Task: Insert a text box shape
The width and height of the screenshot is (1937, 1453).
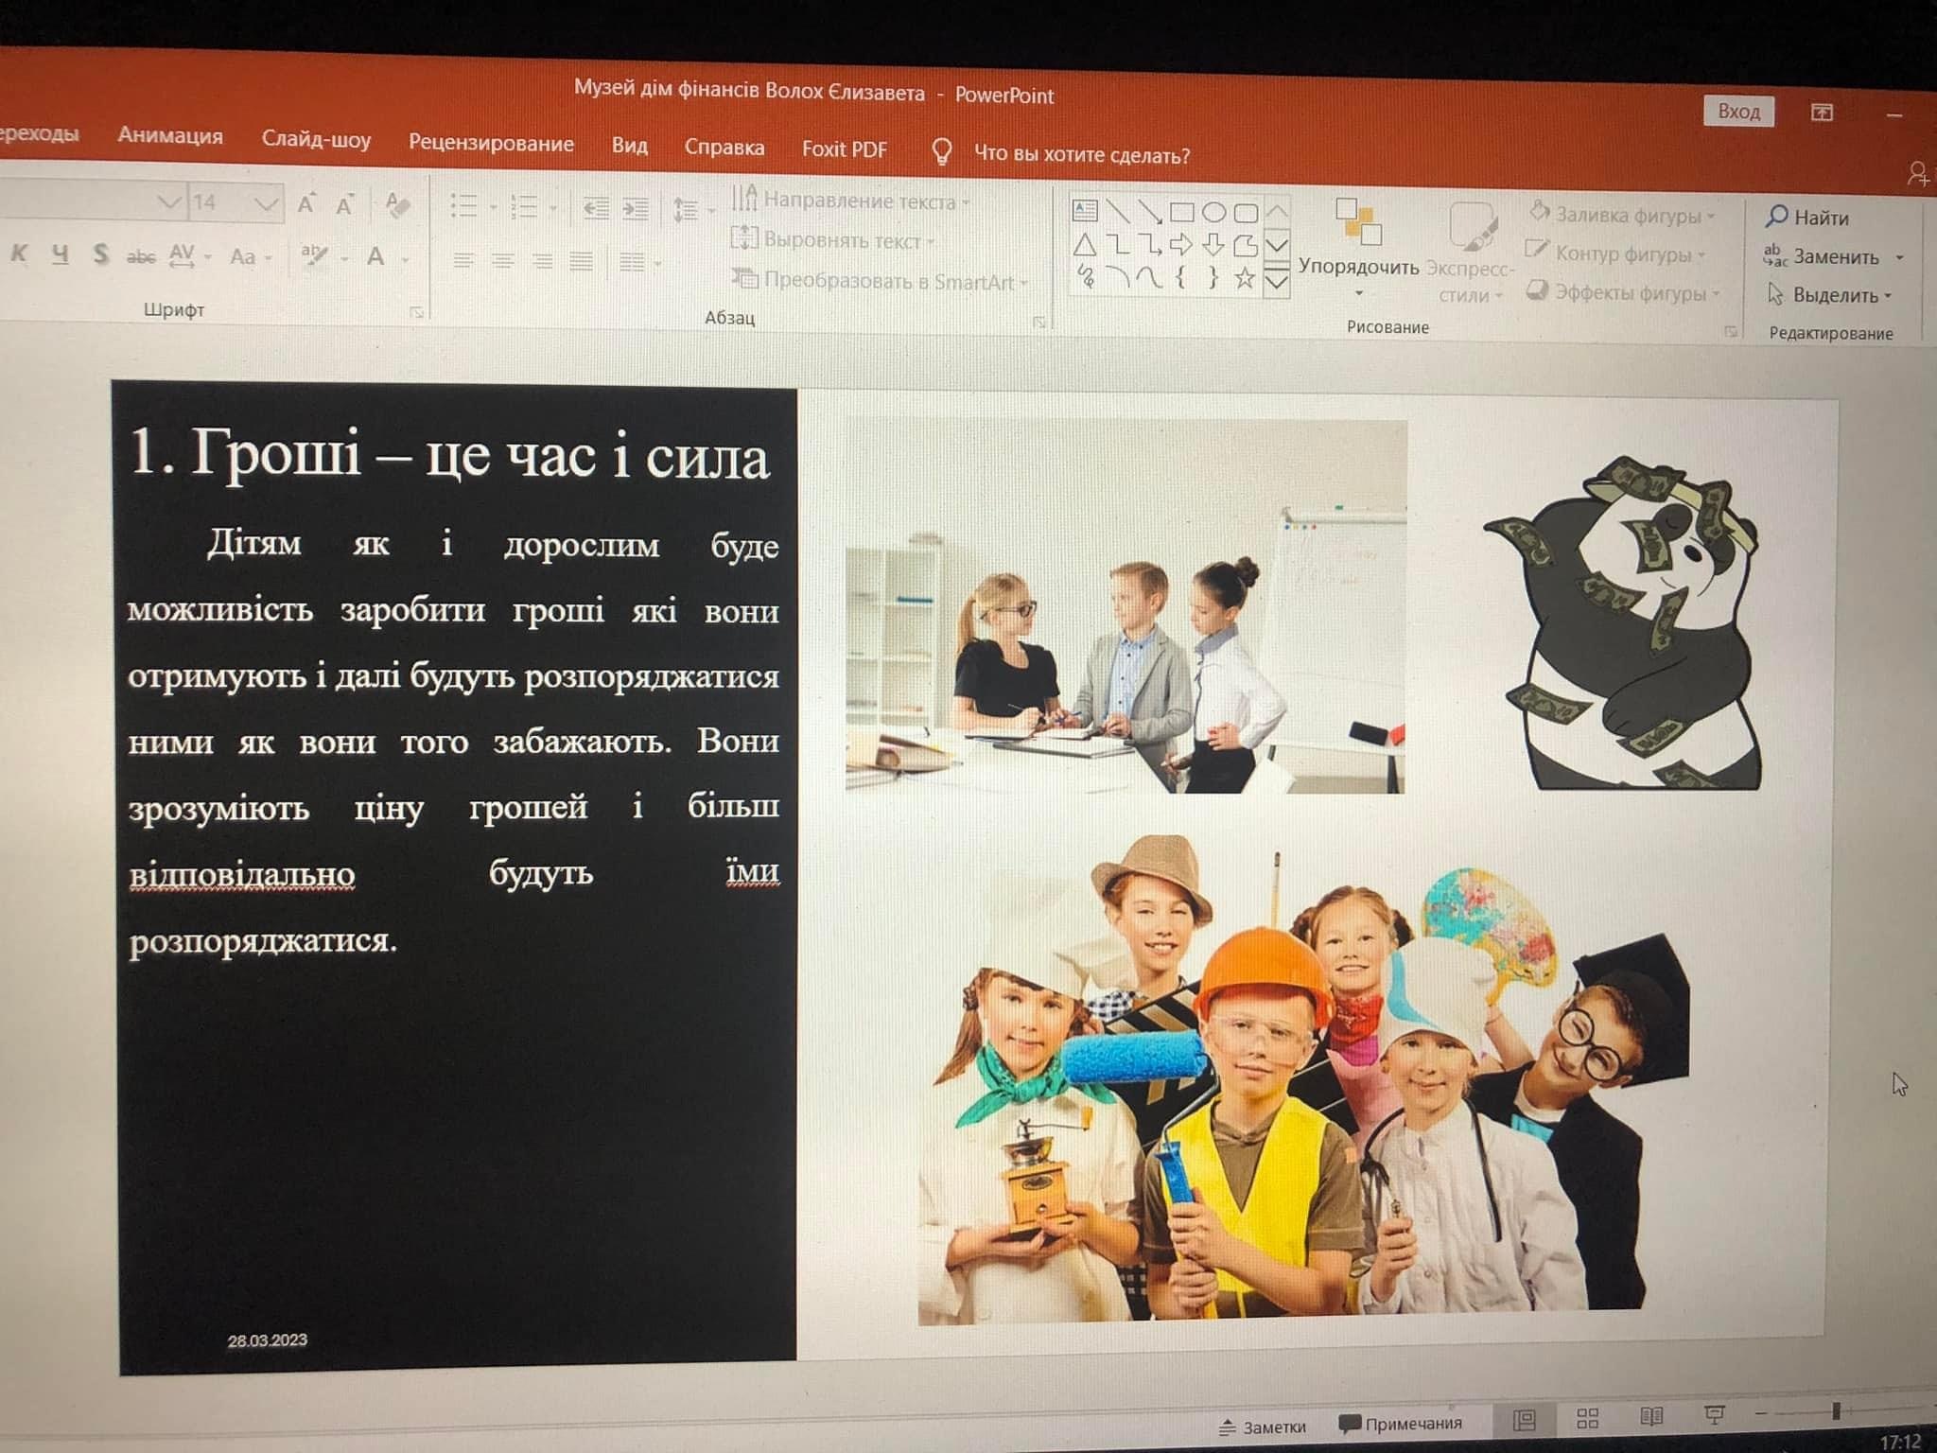Action: 1085,210
